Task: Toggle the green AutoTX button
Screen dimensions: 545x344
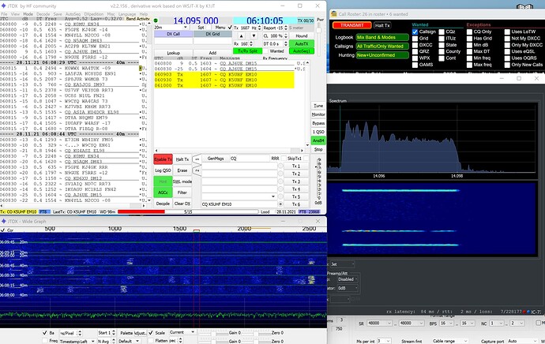Action: pos(302,43)
